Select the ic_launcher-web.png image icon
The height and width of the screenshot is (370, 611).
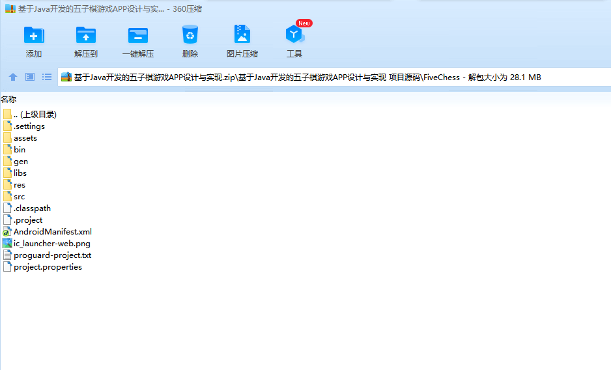tap(7, 243)
